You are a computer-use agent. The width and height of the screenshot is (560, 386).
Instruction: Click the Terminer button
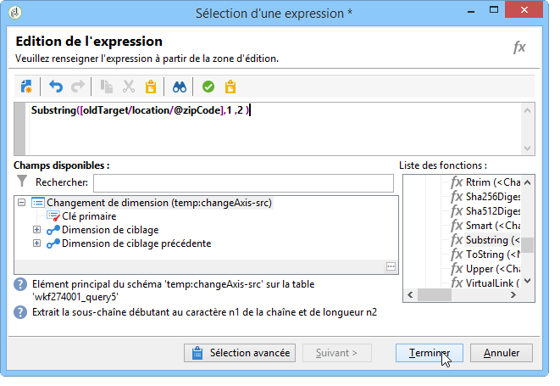[430, 353]
